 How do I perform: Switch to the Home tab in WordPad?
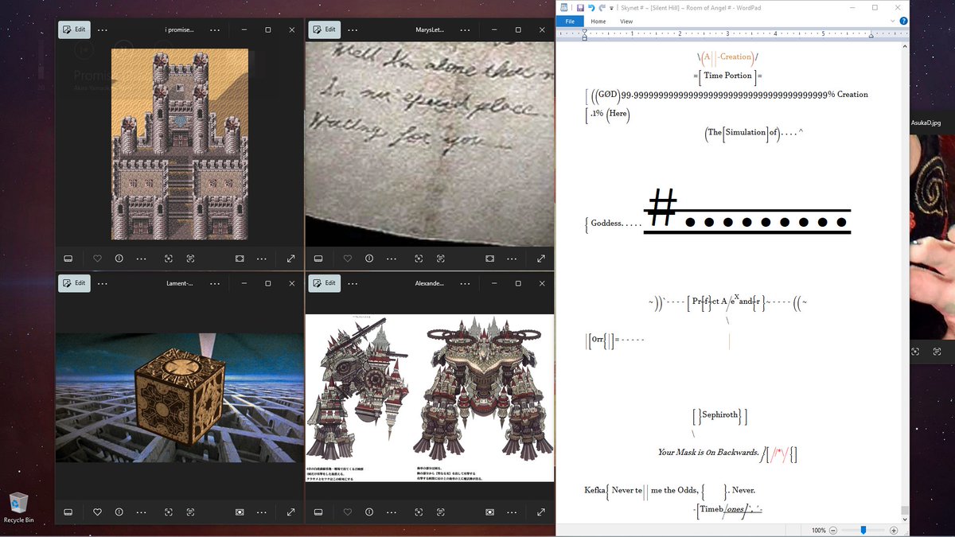point(598,21)
